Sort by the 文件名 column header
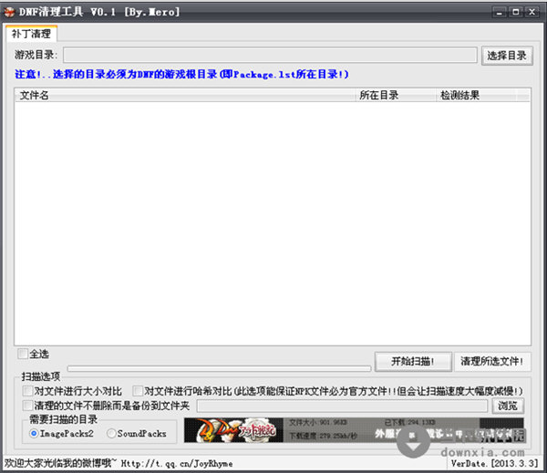The width and height of the screenshot is (547, 473). (x=185, y=95)
